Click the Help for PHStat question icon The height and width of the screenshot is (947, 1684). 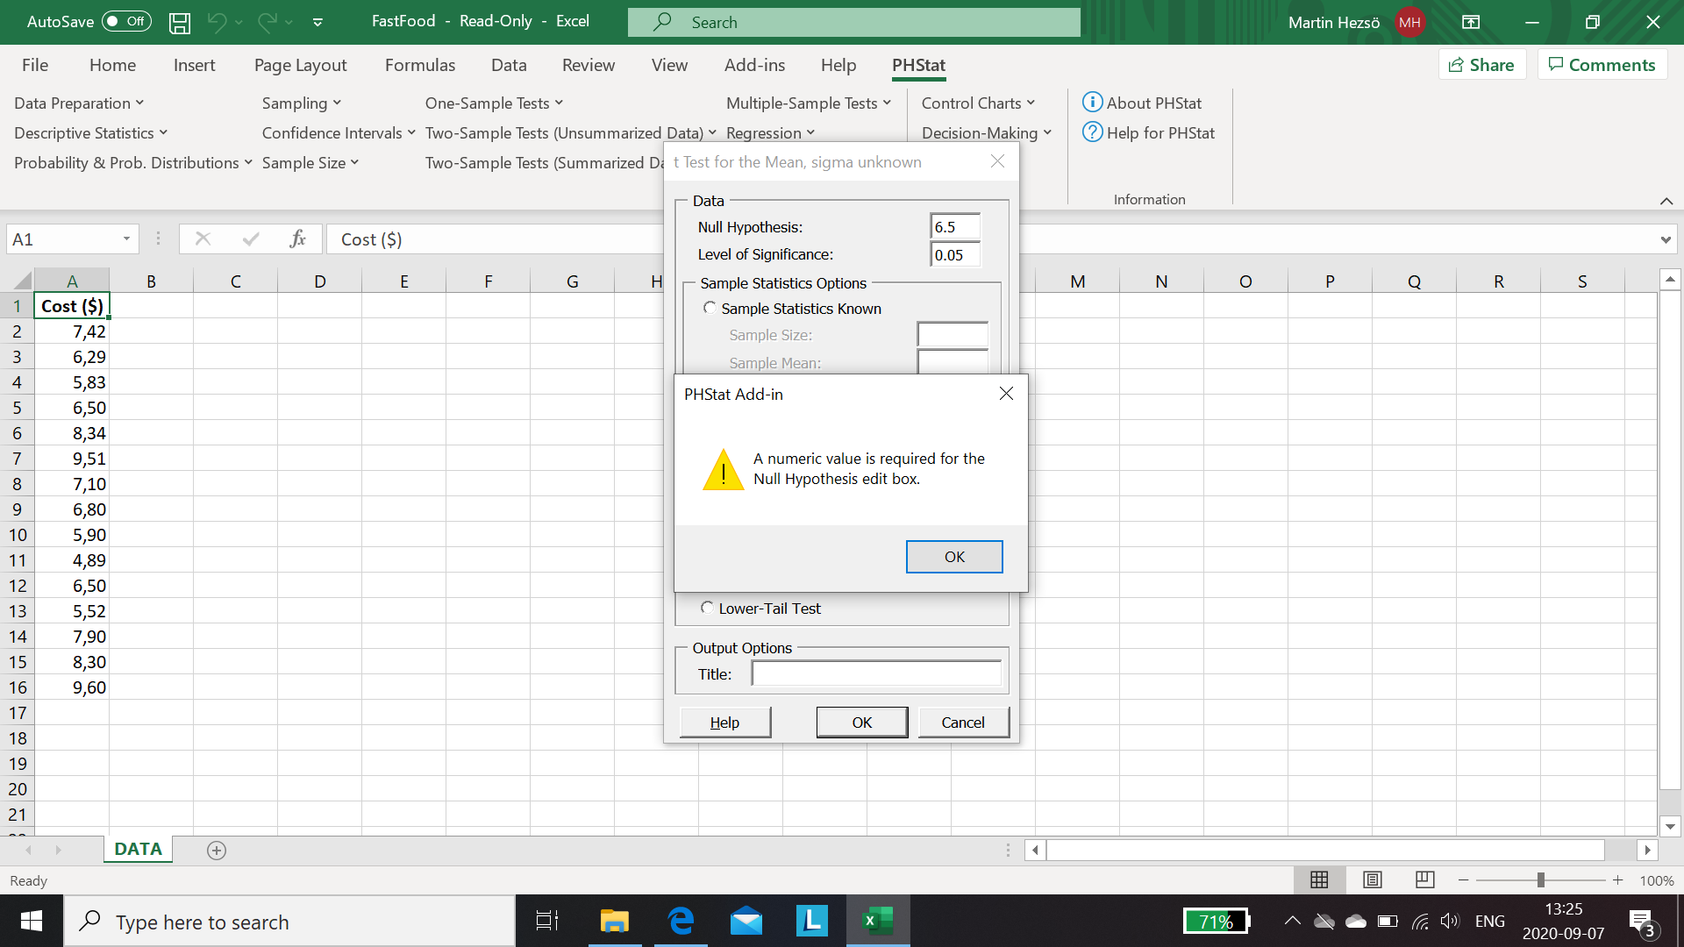pos(1092,132)
